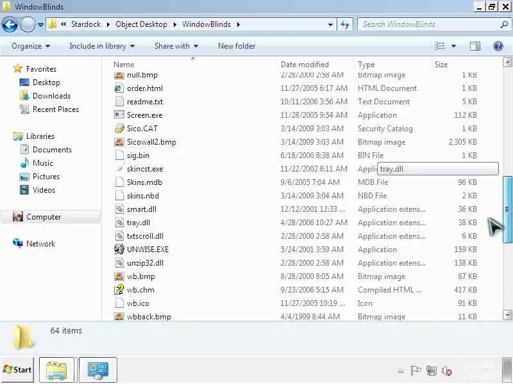Click the tray.dll file icon
This screenshot has width=513, height=384.
pyautogui.click(x=119, y=222)
